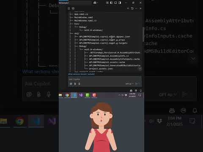The height and width of the screenshot is (152, 203).
Task: Click the AssemblyInfoInputs.cache file line
Action: point(114,59)
